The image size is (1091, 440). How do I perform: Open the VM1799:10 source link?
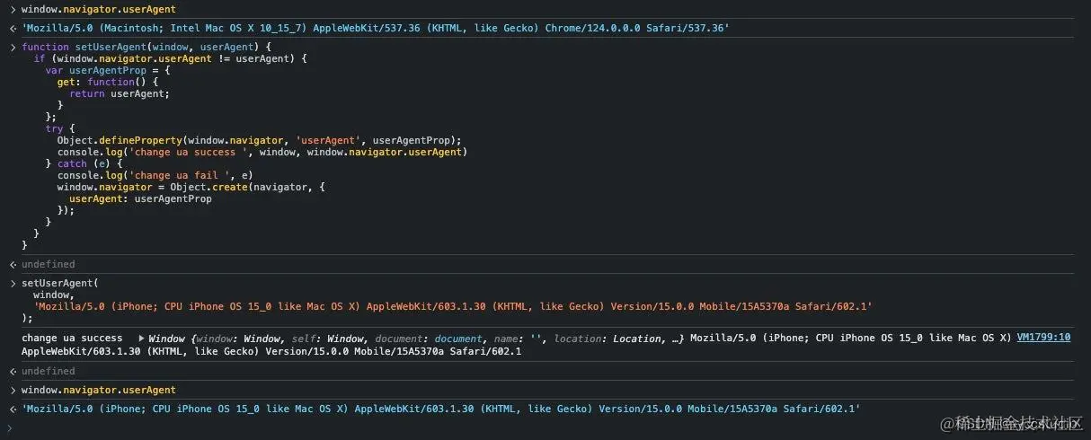click(1043, 338)
